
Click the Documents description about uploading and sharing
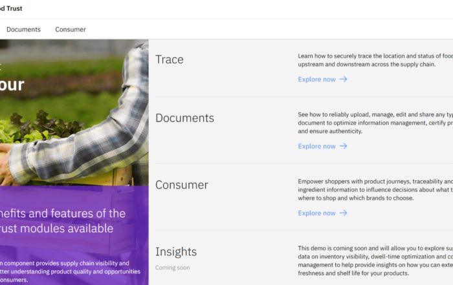375,123
